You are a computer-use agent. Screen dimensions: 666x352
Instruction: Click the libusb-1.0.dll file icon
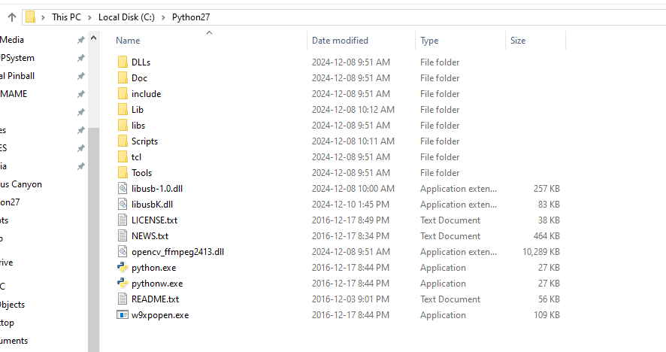click(x=123, y=188)
